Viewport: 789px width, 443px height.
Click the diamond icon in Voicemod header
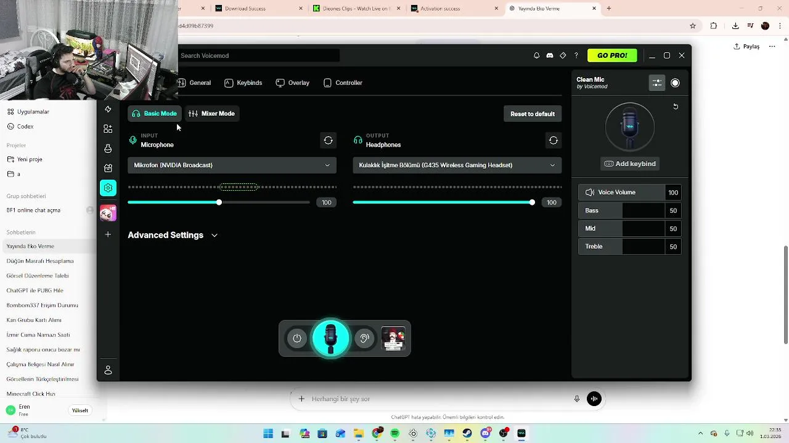[563, 55]
